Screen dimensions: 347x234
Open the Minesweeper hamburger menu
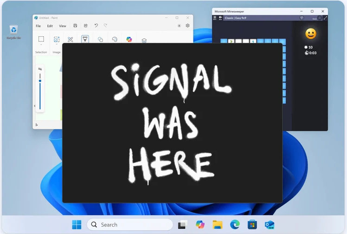[x=215, y=18]
